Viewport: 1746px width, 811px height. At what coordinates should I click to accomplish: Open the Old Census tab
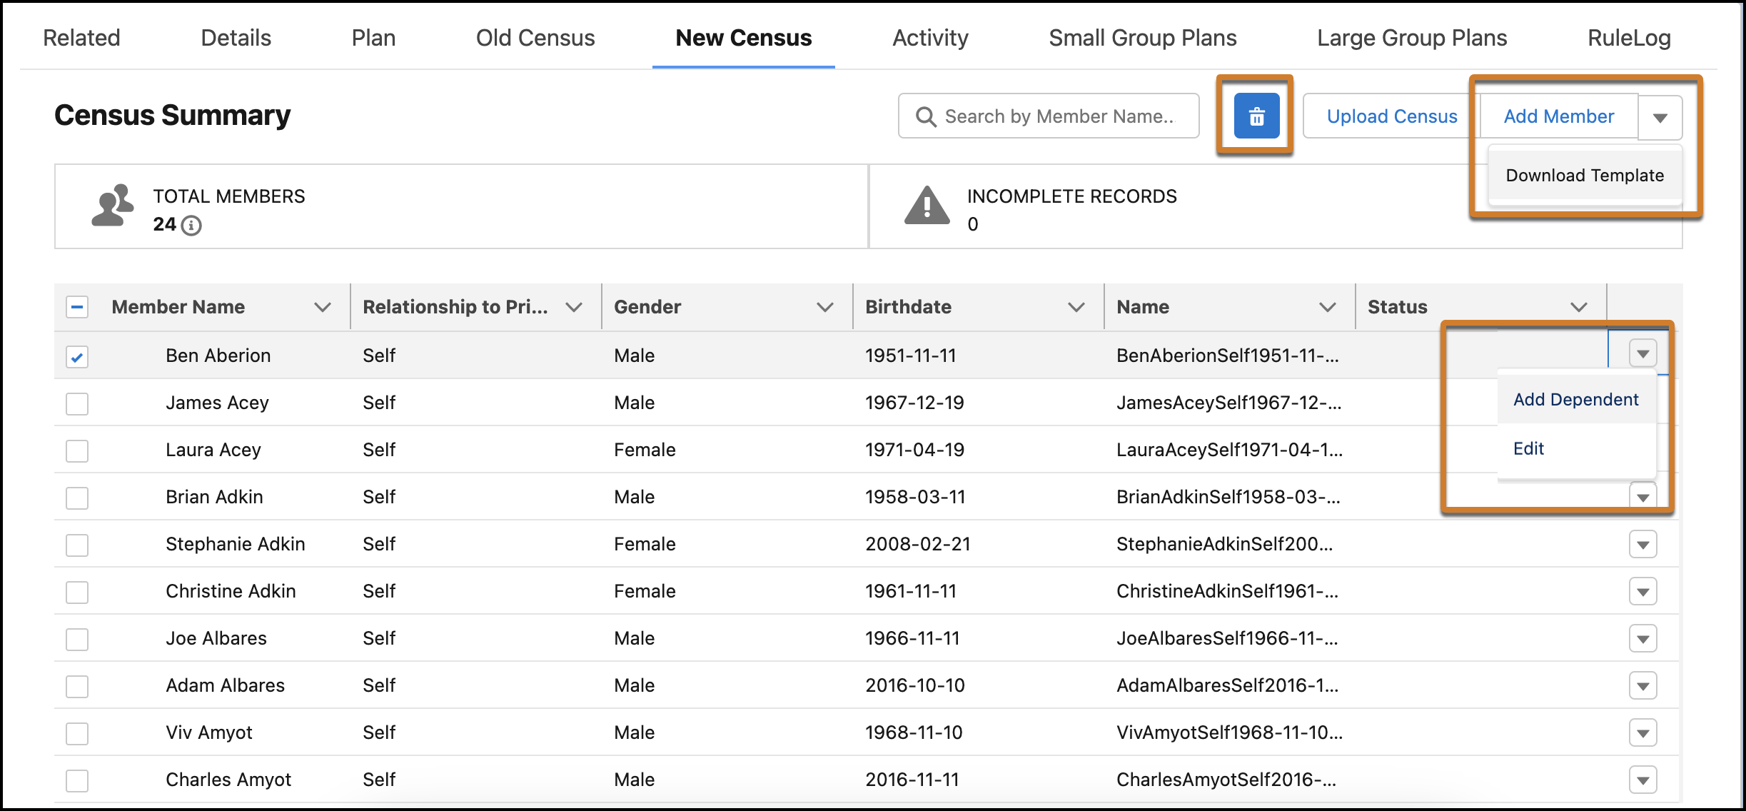[x=535, y=38]
